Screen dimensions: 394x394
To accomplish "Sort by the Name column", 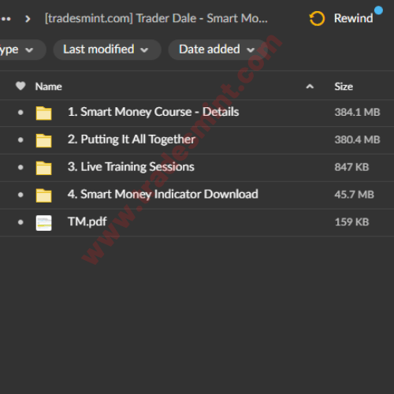I will point(49,87).
